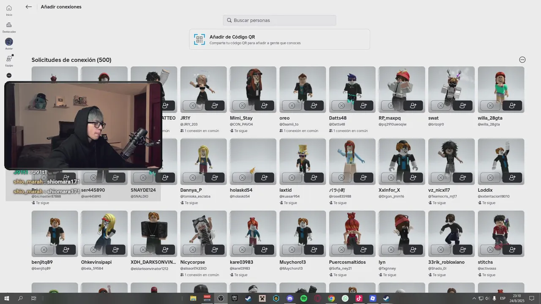
Task: Click the text '@xxtentacion18010'
Action: click(x=494, y=196)
